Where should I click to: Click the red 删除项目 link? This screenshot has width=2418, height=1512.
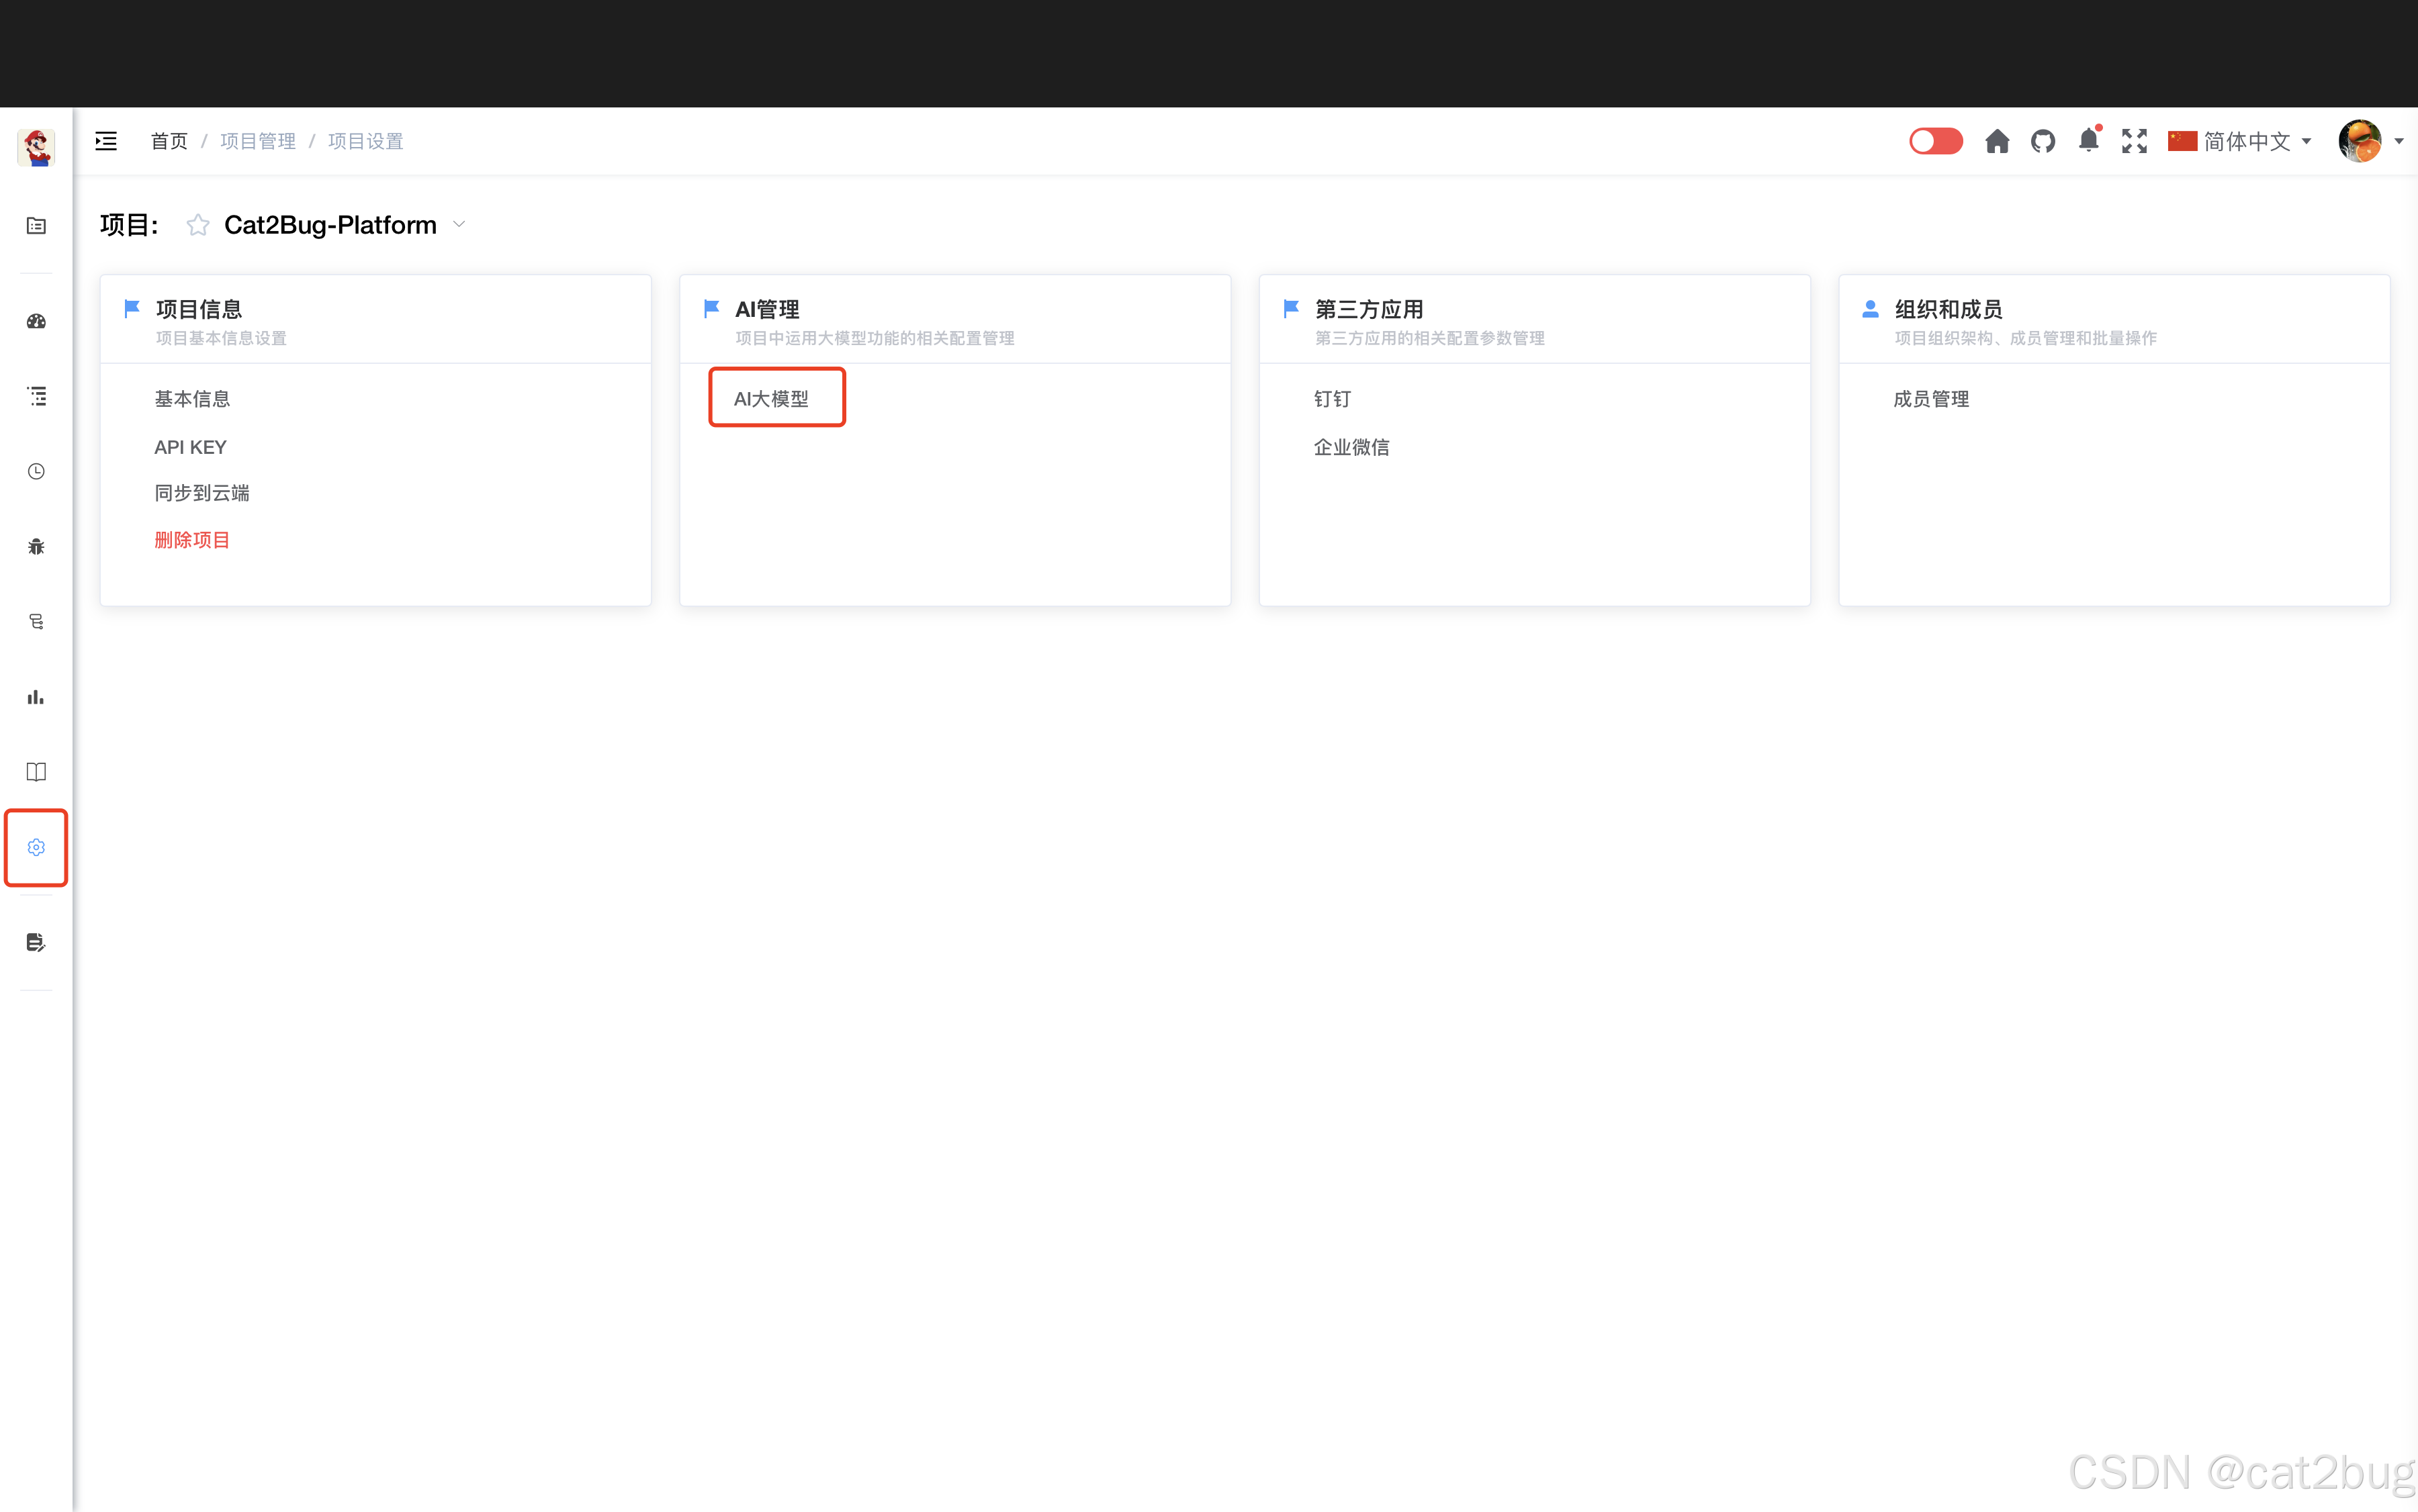pyautogui.click(x=192, y=540)
